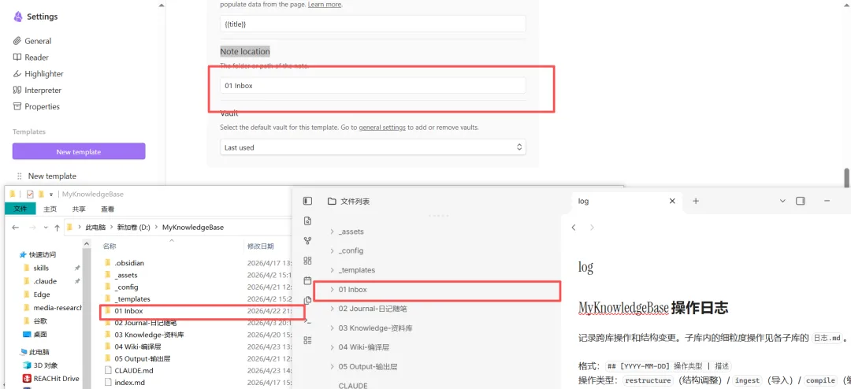Expand 03 Knowledge-资料库 in Obsidian

point(332,328)
